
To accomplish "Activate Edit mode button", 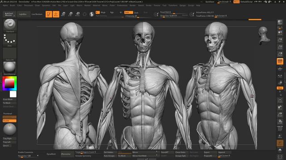I will tap(49, 14).
